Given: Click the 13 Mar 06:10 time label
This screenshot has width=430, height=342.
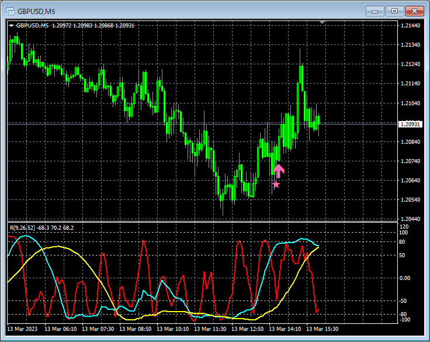Looking at the screenshot, I should click(61, 329).
